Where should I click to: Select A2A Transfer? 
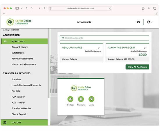(x=18, y=102)
